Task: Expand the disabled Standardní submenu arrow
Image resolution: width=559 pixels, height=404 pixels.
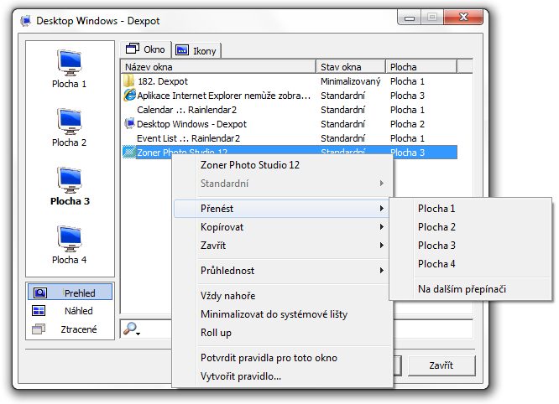Action: tap(382, 184)
